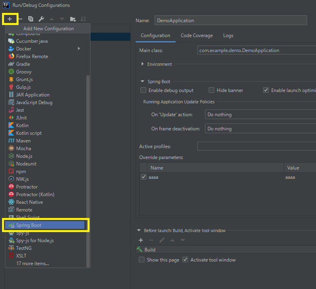This screenshot has height=289, width=316.
Task: Add a before launch task
Action: coord(141,240)
